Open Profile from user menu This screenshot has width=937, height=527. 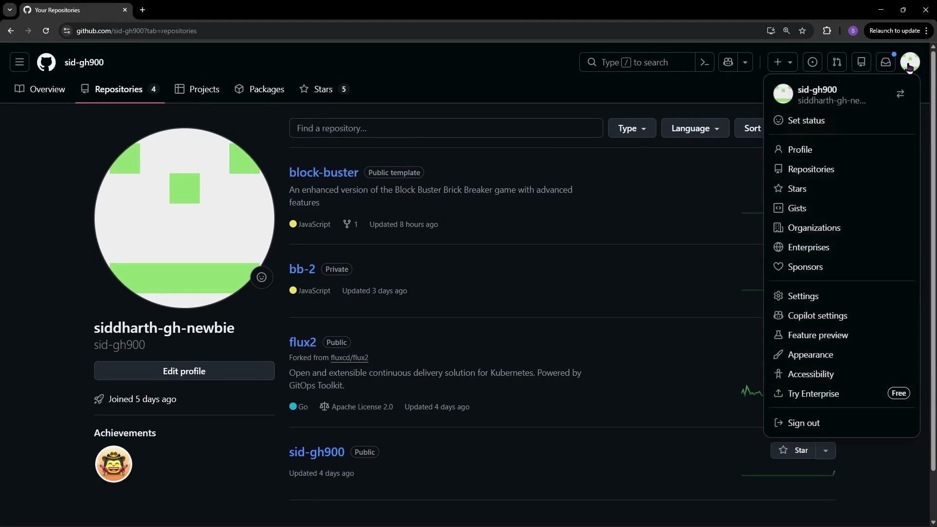(x=842, y=149)
